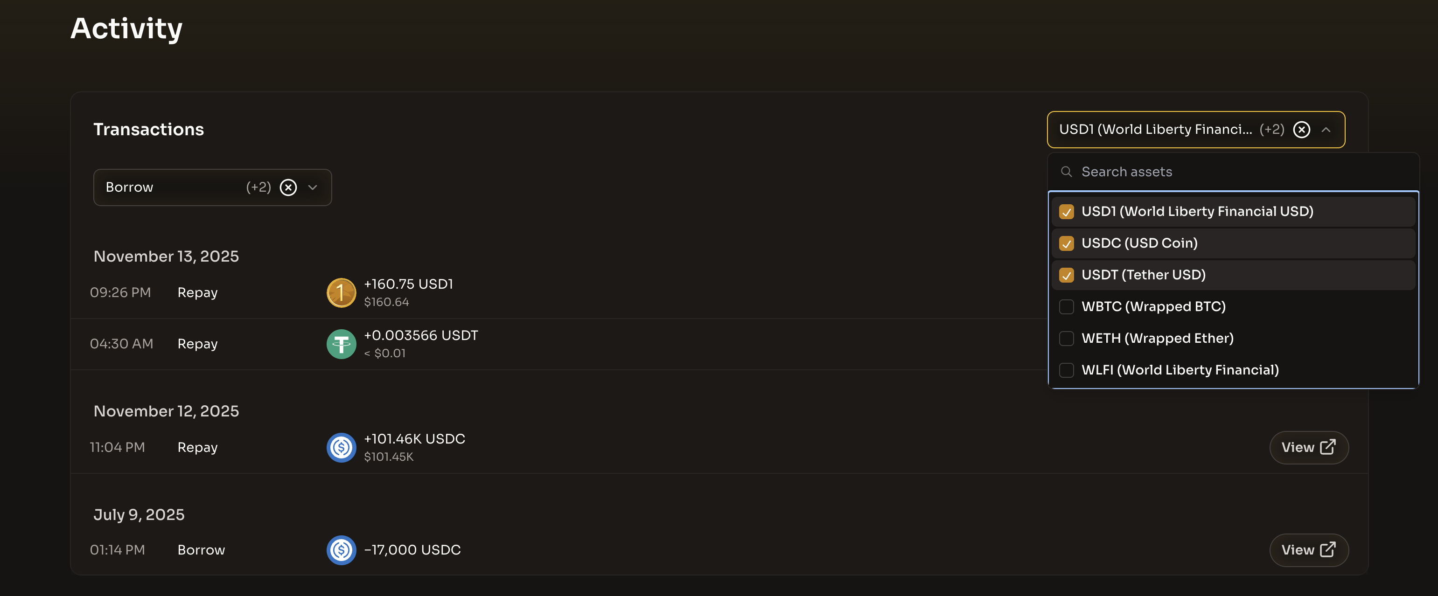Click the magnifier icon in the Search assets field
The height and width of the screenshot is (596, 1438).
pyautogui.click(x=1067, y=172)
